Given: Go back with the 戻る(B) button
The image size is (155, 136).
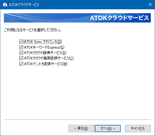Looking at the screenshot, I should (x=81, y=128).
